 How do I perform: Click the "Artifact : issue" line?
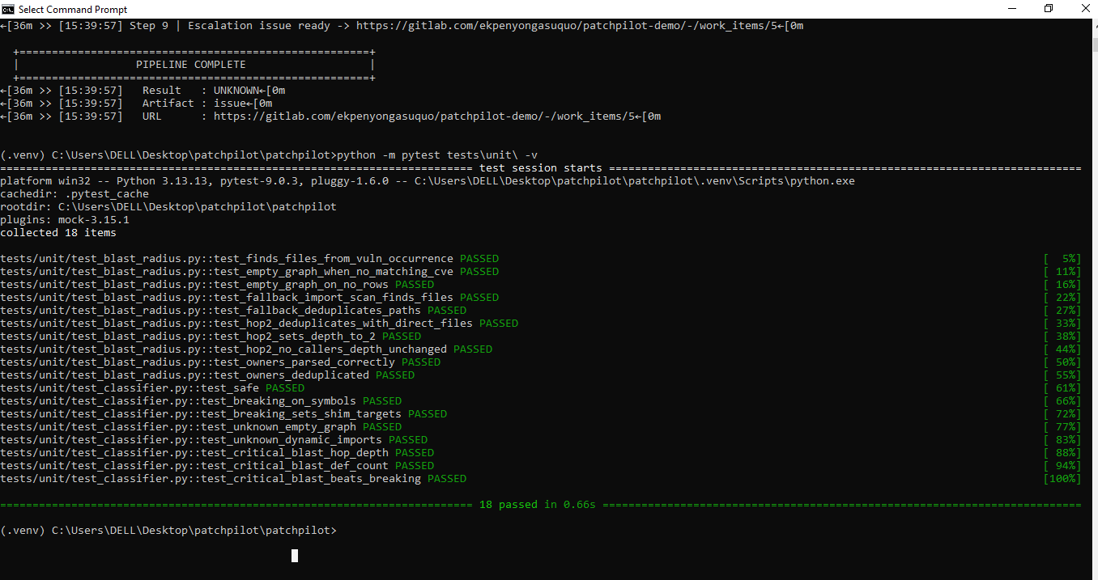[136, 104]
